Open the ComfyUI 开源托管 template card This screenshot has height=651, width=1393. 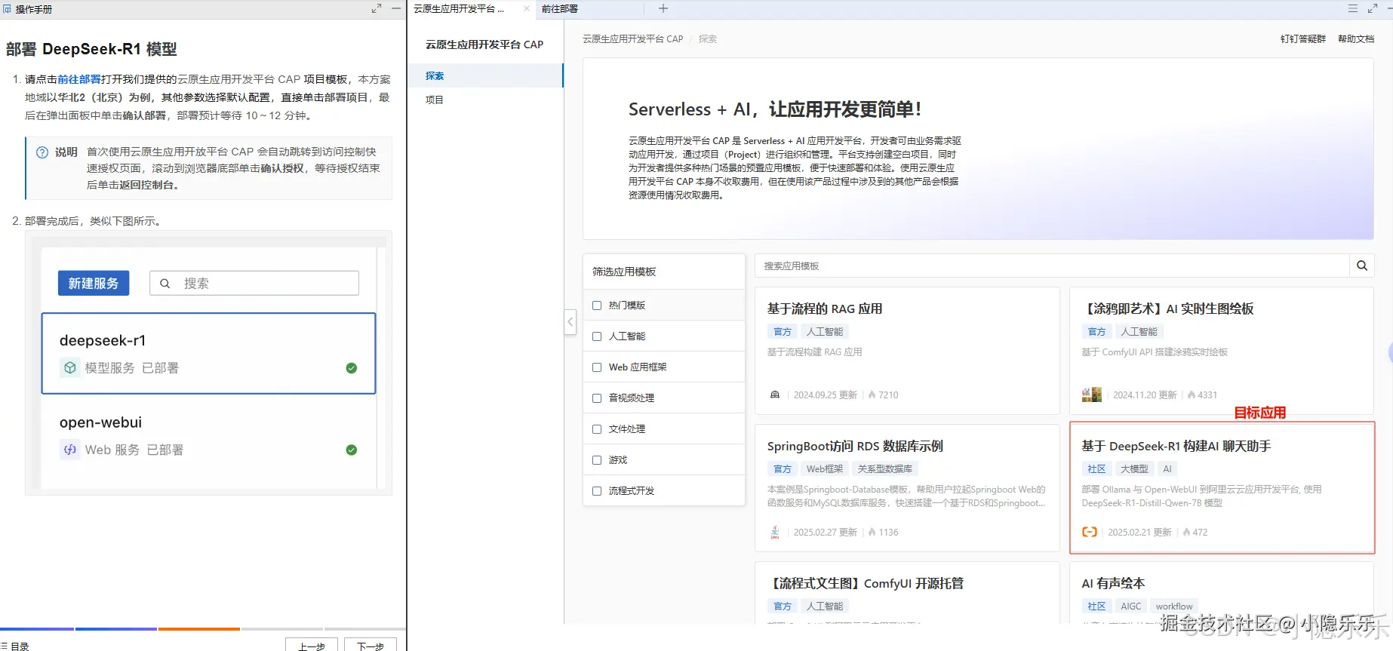pos(907,593)
